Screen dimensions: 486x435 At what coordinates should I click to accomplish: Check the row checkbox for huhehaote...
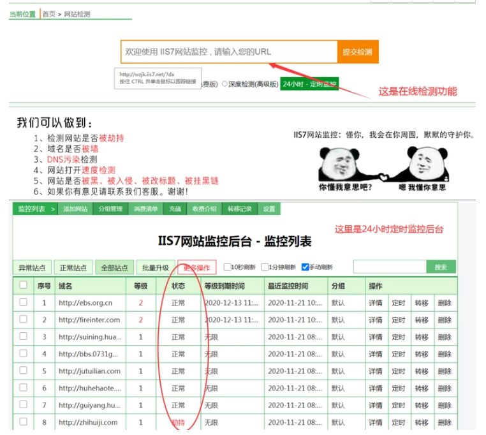click(23, 387)
